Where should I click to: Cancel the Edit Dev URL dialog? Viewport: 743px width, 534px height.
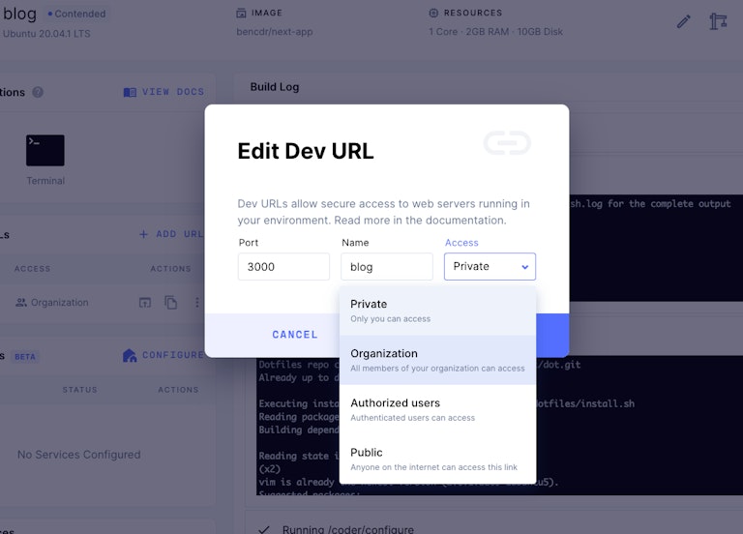295,335
